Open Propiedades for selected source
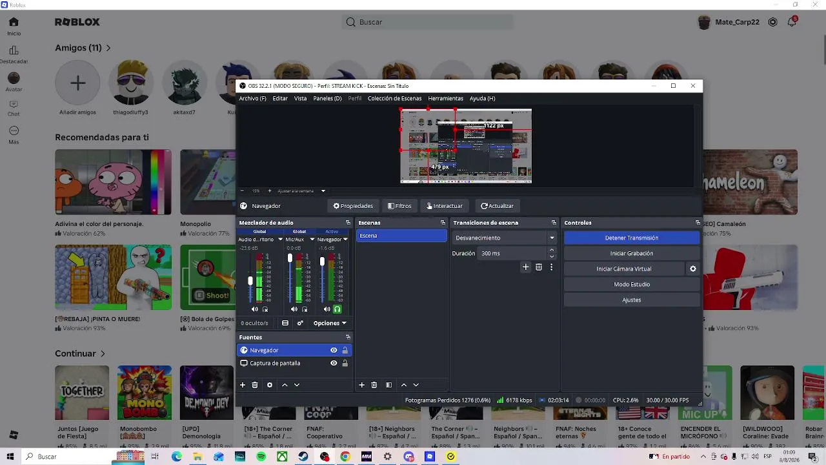Screen dimensions: 826x465 pos(353,206)
